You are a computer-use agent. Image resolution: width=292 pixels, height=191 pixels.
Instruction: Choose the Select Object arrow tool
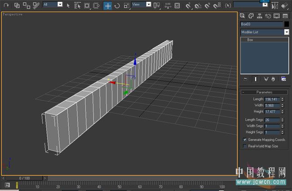[x=68, y=5]
